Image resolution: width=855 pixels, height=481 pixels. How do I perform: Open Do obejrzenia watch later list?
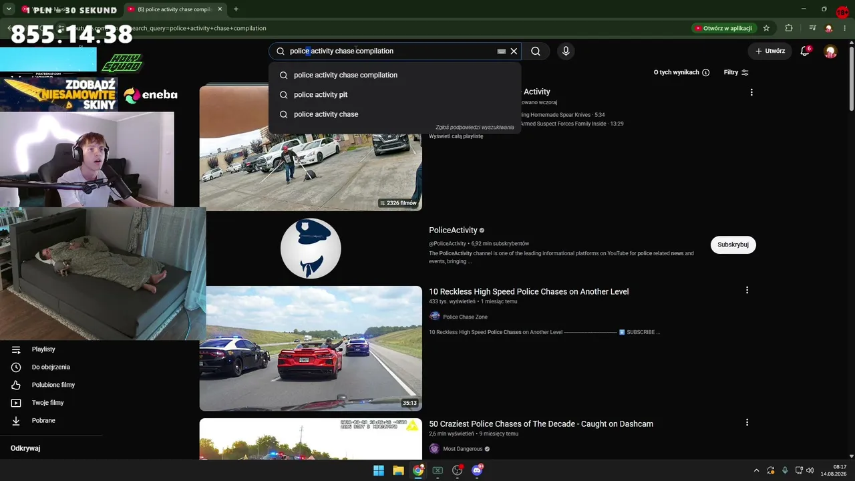pos(51,367)
